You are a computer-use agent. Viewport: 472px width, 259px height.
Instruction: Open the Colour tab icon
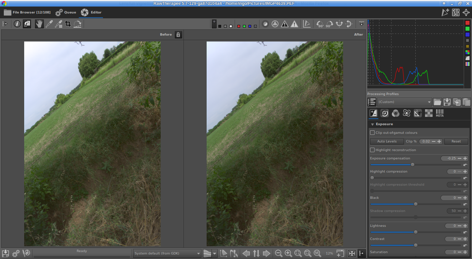coord(396,113)
